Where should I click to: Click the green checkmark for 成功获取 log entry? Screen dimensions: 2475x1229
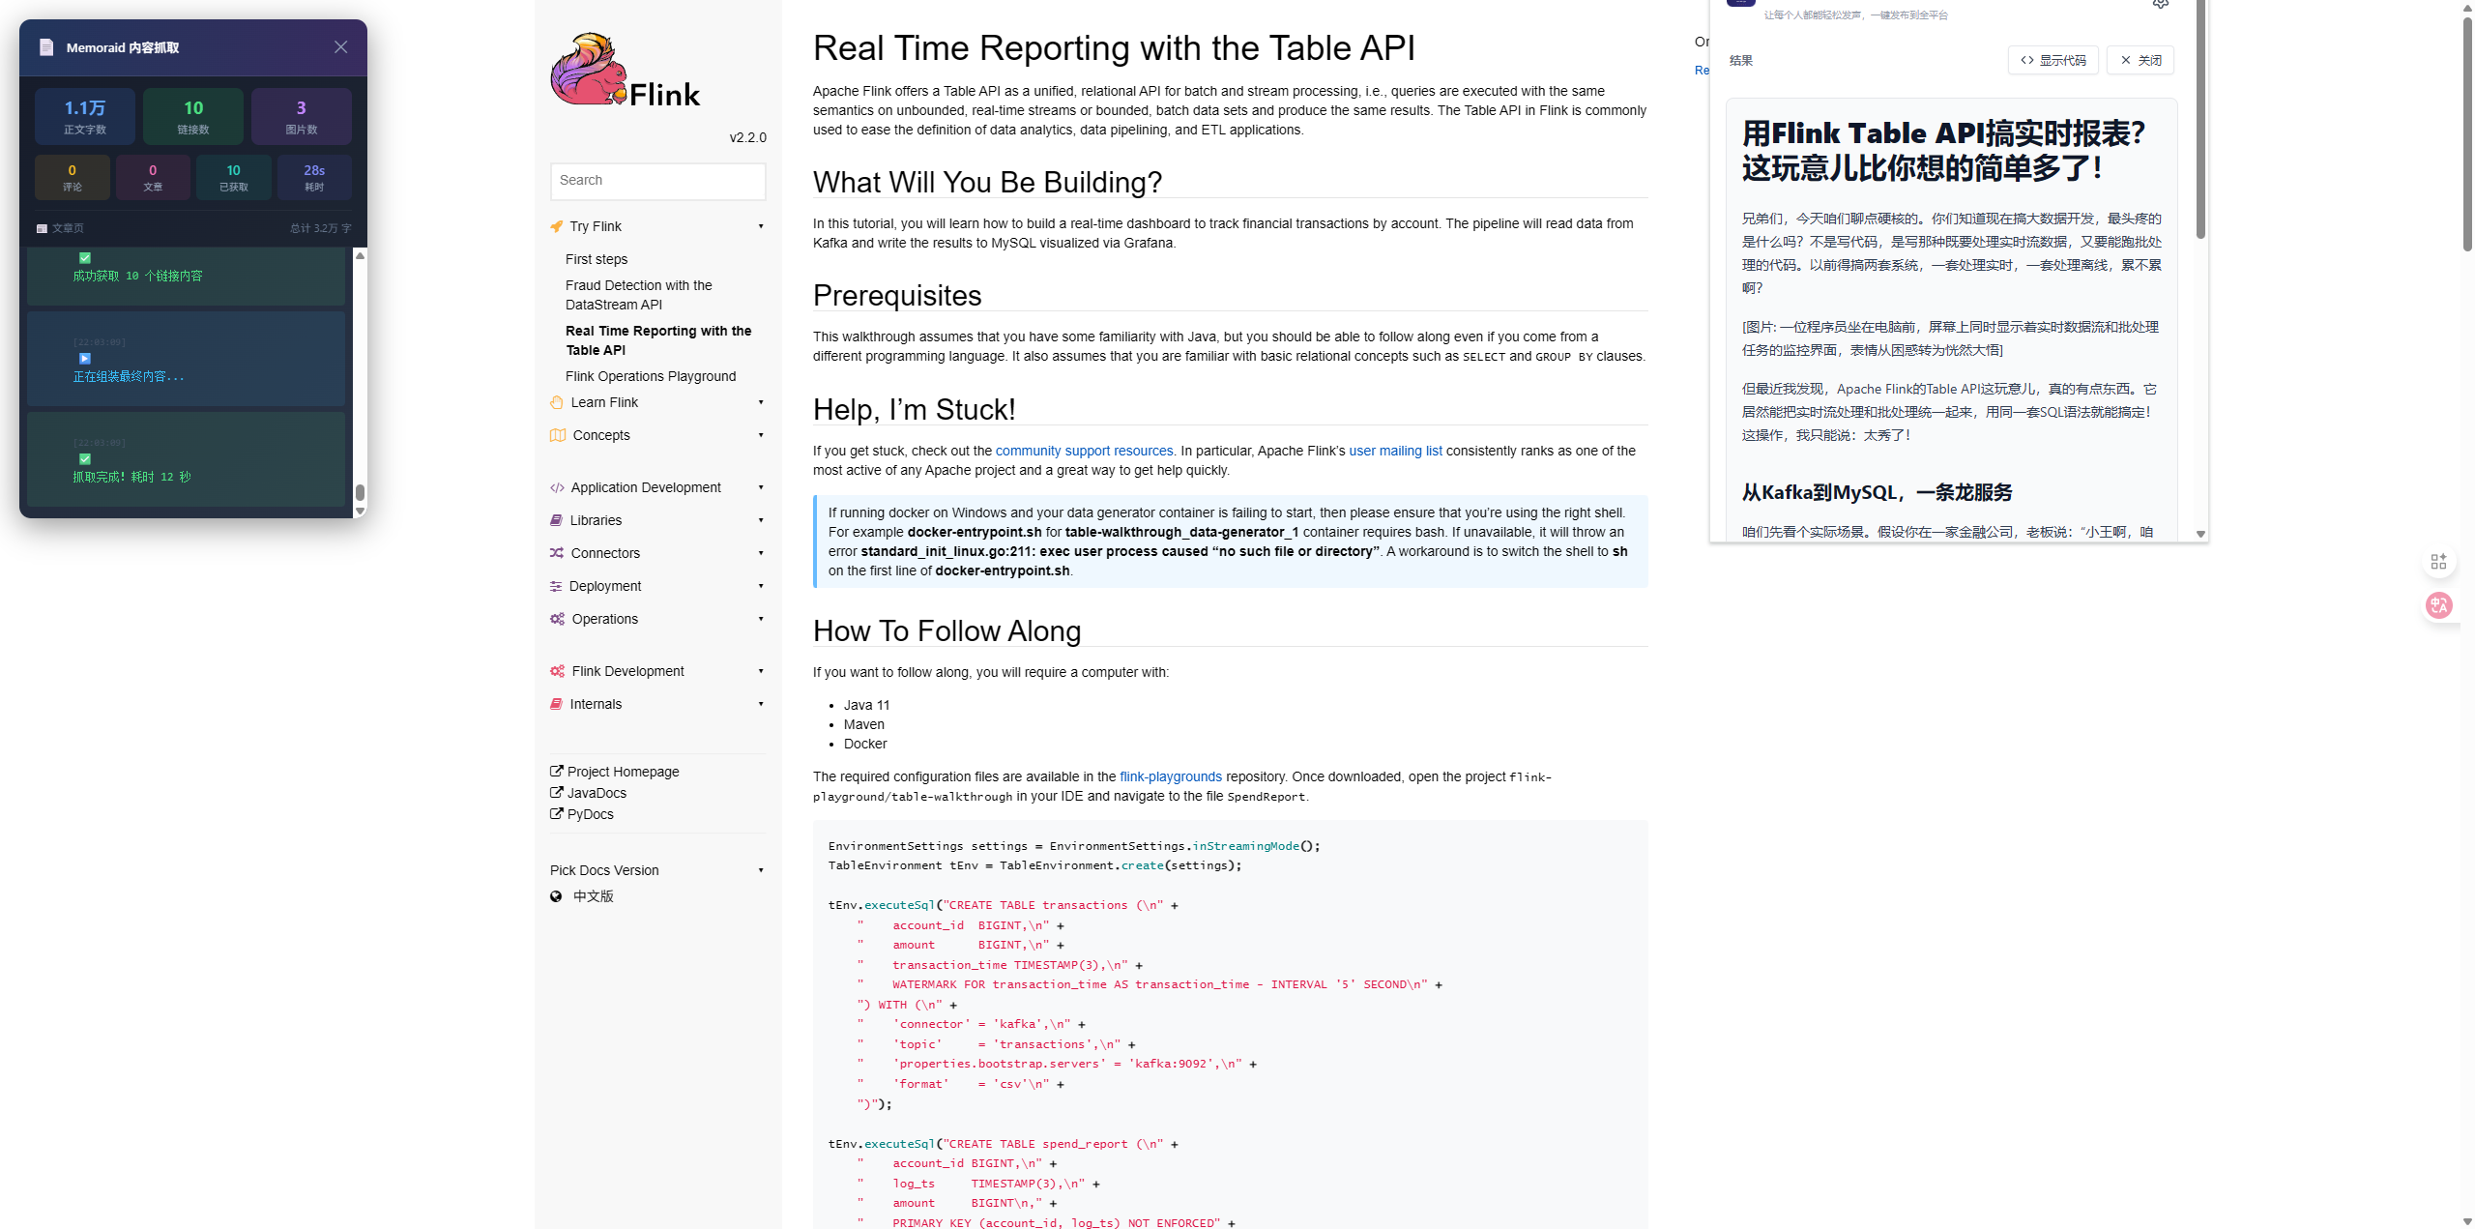click(x=85, y=258)
